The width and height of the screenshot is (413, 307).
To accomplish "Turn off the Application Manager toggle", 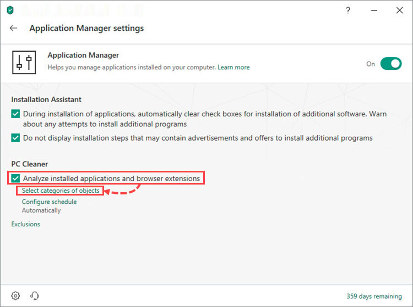I will [391, 64].
